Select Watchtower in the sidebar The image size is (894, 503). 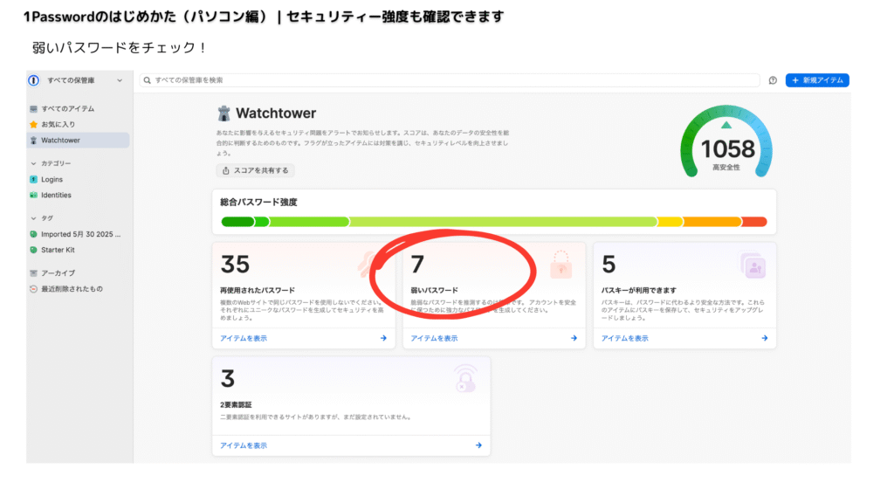[x=78, y=141]
